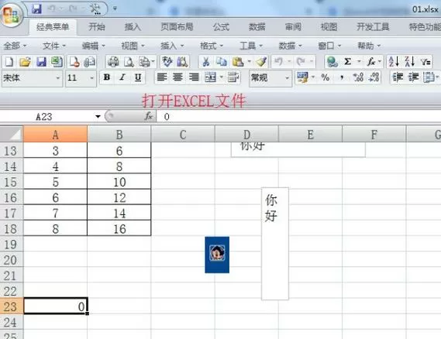Image resolution: width=441 pixels, height=339 pixels.
Task: Toggle Wrap Text button
Action: 233,77
